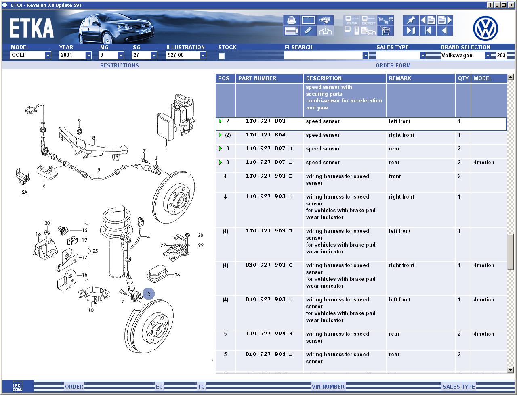Open the parts list view icon
This screenshot has height=395, width=517.
[x=291, y=31]
